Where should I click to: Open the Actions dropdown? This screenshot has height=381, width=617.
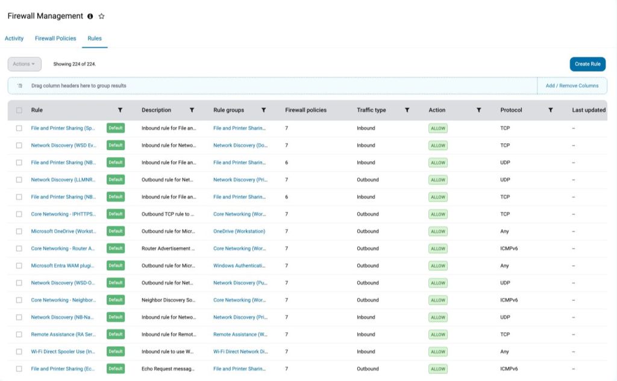[24, 64]
